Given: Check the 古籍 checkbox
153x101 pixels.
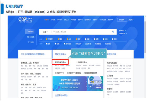Looking at the screenshot, I should coord(56,44).
